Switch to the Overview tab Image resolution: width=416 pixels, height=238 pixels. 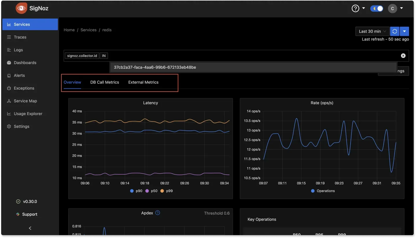(72, 82)
